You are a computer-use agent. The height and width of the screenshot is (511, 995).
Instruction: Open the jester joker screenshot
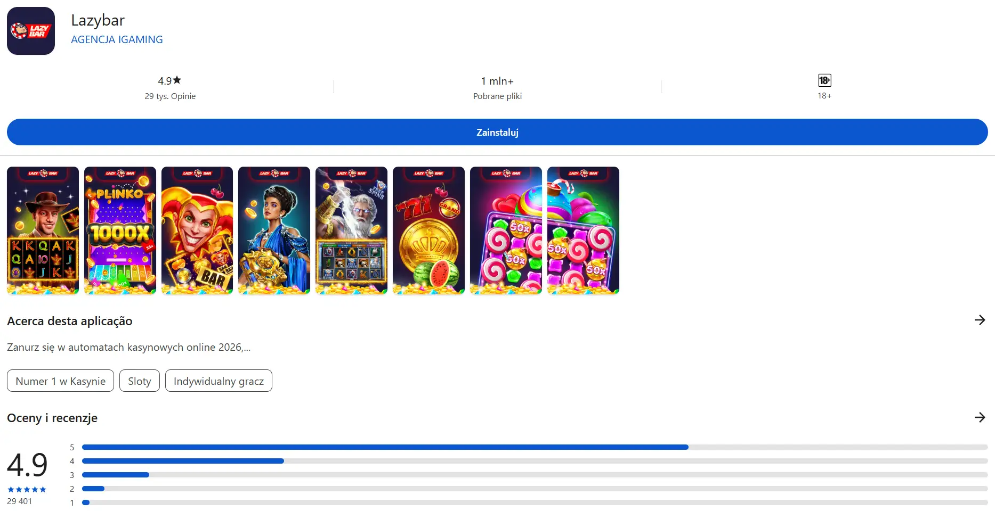(x=197, y=230)
